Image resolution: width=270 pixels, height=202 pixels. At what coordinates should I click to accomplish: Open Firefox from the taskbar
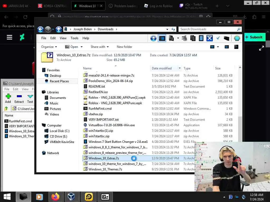pyautogui.click(x=55, y=197)
